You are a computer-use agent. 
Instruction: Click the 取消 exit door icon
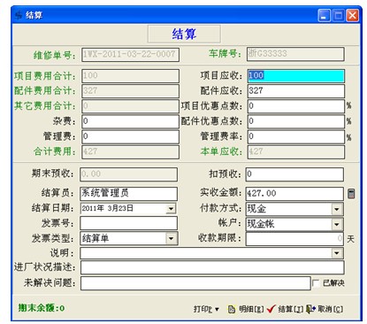click(x=310, y=309)
